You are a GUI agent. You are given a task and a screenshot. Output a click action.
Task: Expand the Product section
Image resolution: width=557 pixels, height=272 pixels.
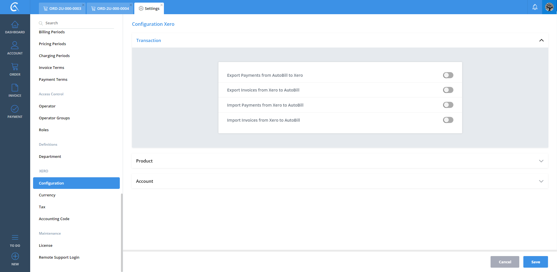pos(541,161)
